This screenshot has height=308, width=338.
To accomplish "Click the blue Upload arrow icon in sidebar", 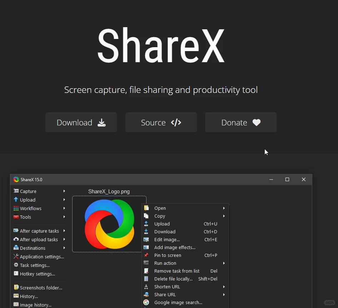I will [x=16, y=200].
